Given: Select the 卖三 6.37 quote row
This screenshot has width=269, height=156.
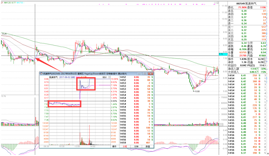Looking at the screenshot, I should tap(247, 17).
